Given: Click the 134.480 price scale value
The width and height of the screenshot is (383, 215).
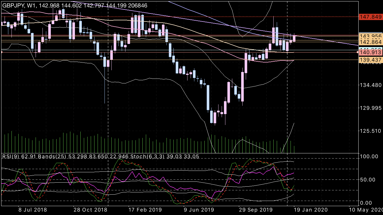Looking at the screenshot, I should click(371, 85).
